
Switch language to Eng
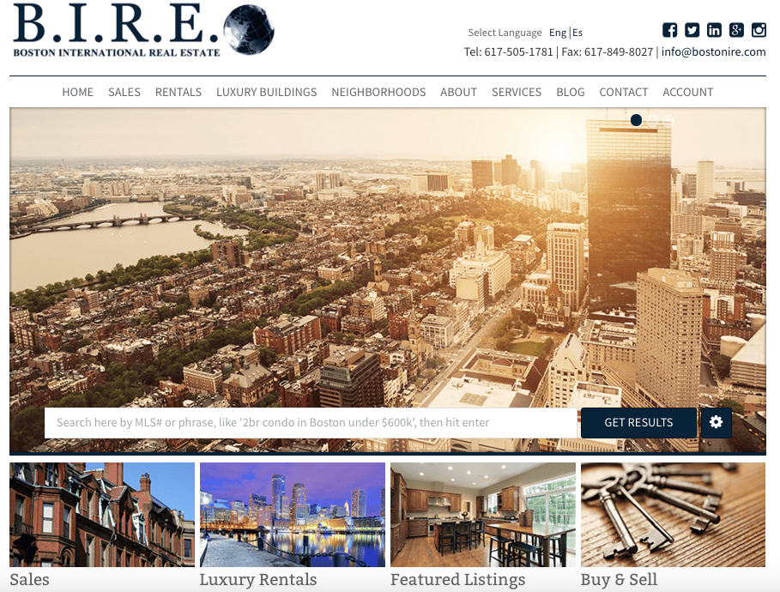[x=558, y=33]
